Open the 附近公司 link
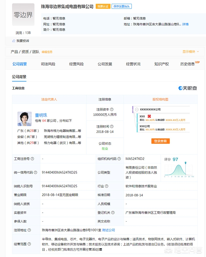Viewport: 206px width, 257px height. pos(109,230)
